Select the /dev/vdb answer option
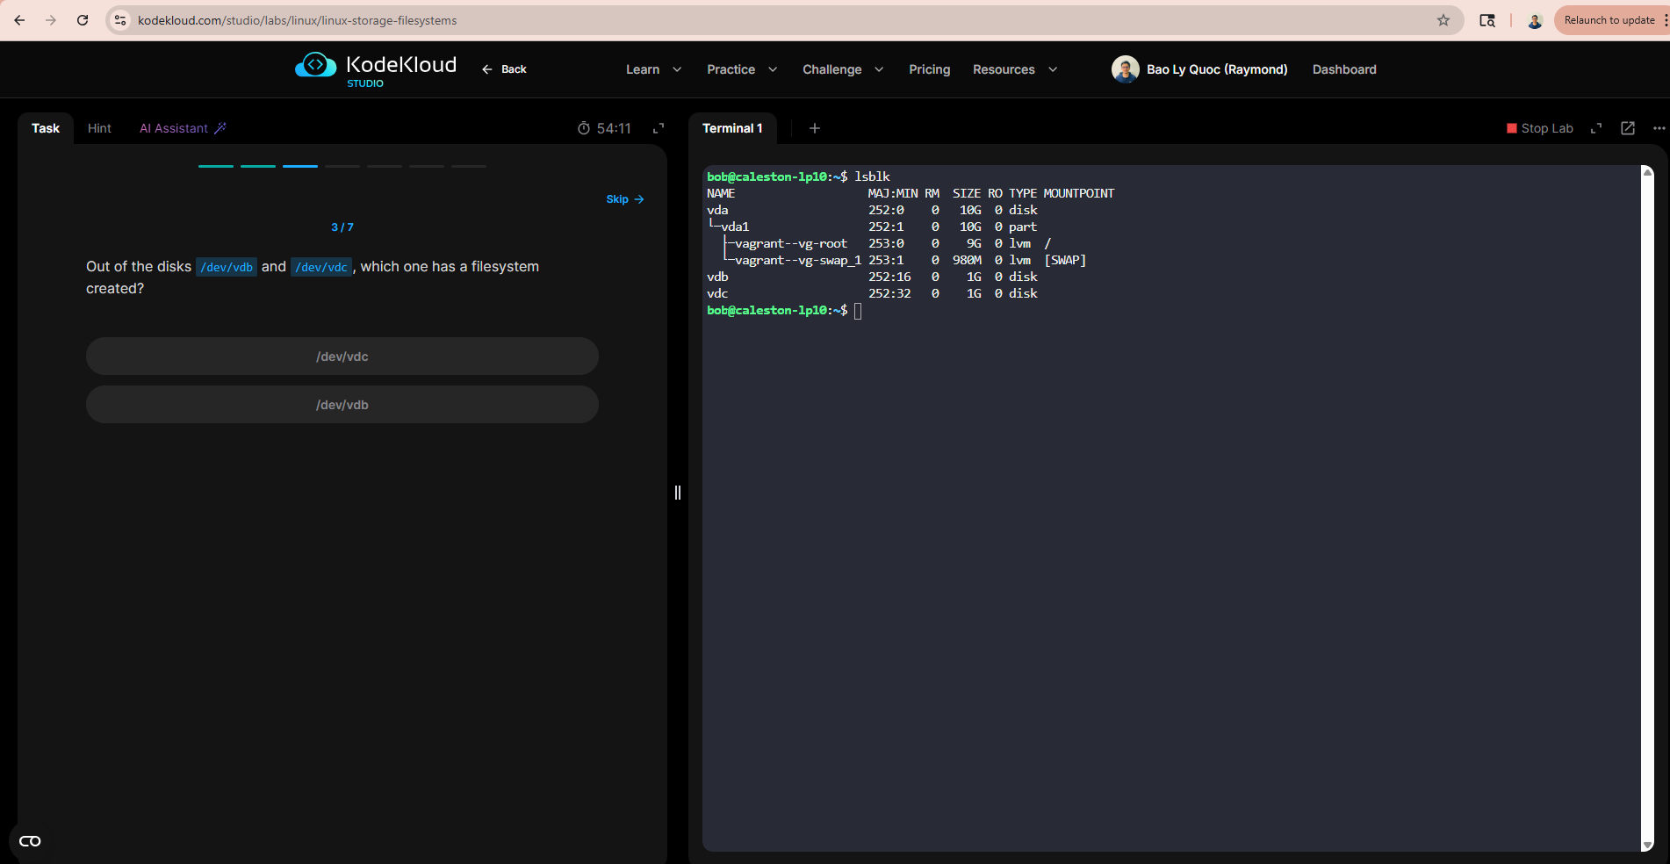The width and height of the screenshot is (1670, 864). (342, 405)
